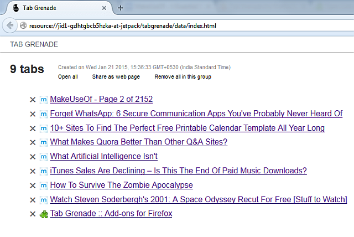Click favicon beside iTunes Sales Are Declining
Screen dimensions: 354x237
(x=44, y=171)
